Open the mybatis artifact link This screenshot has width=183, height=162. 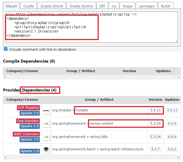click(82, 110)
